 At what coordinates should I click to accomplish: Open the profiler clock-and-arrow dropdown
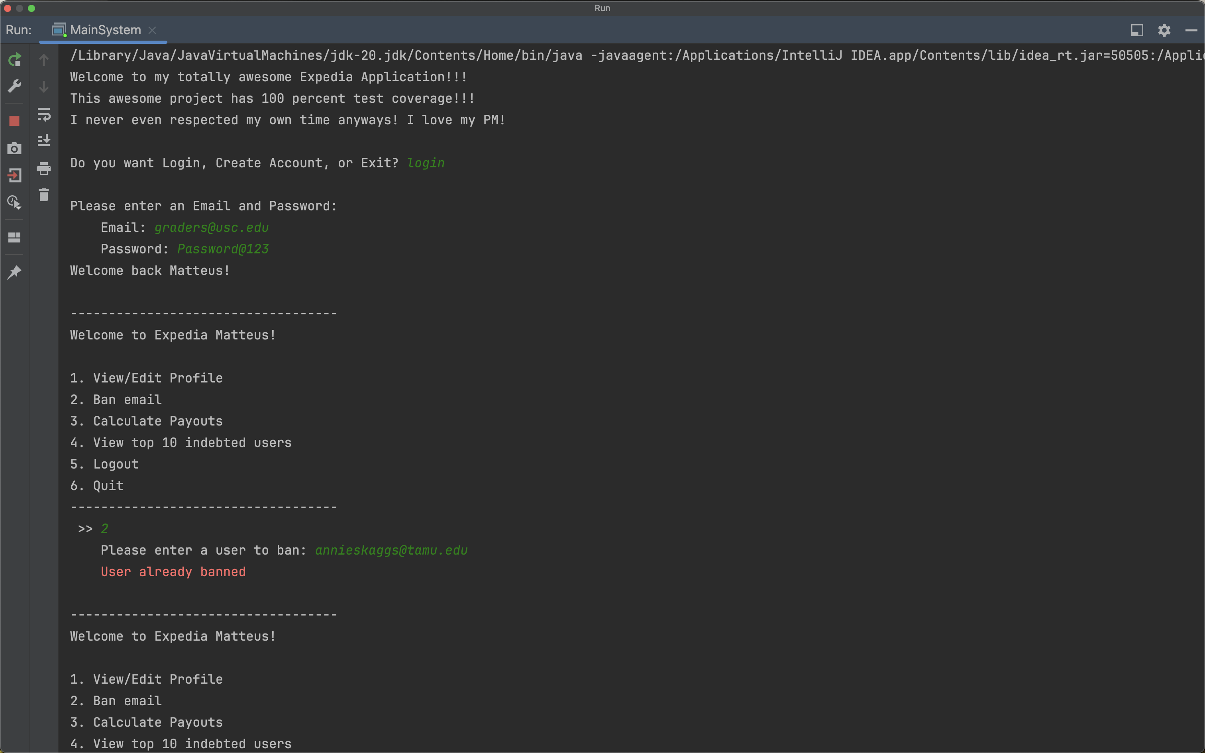coord(14,202)
